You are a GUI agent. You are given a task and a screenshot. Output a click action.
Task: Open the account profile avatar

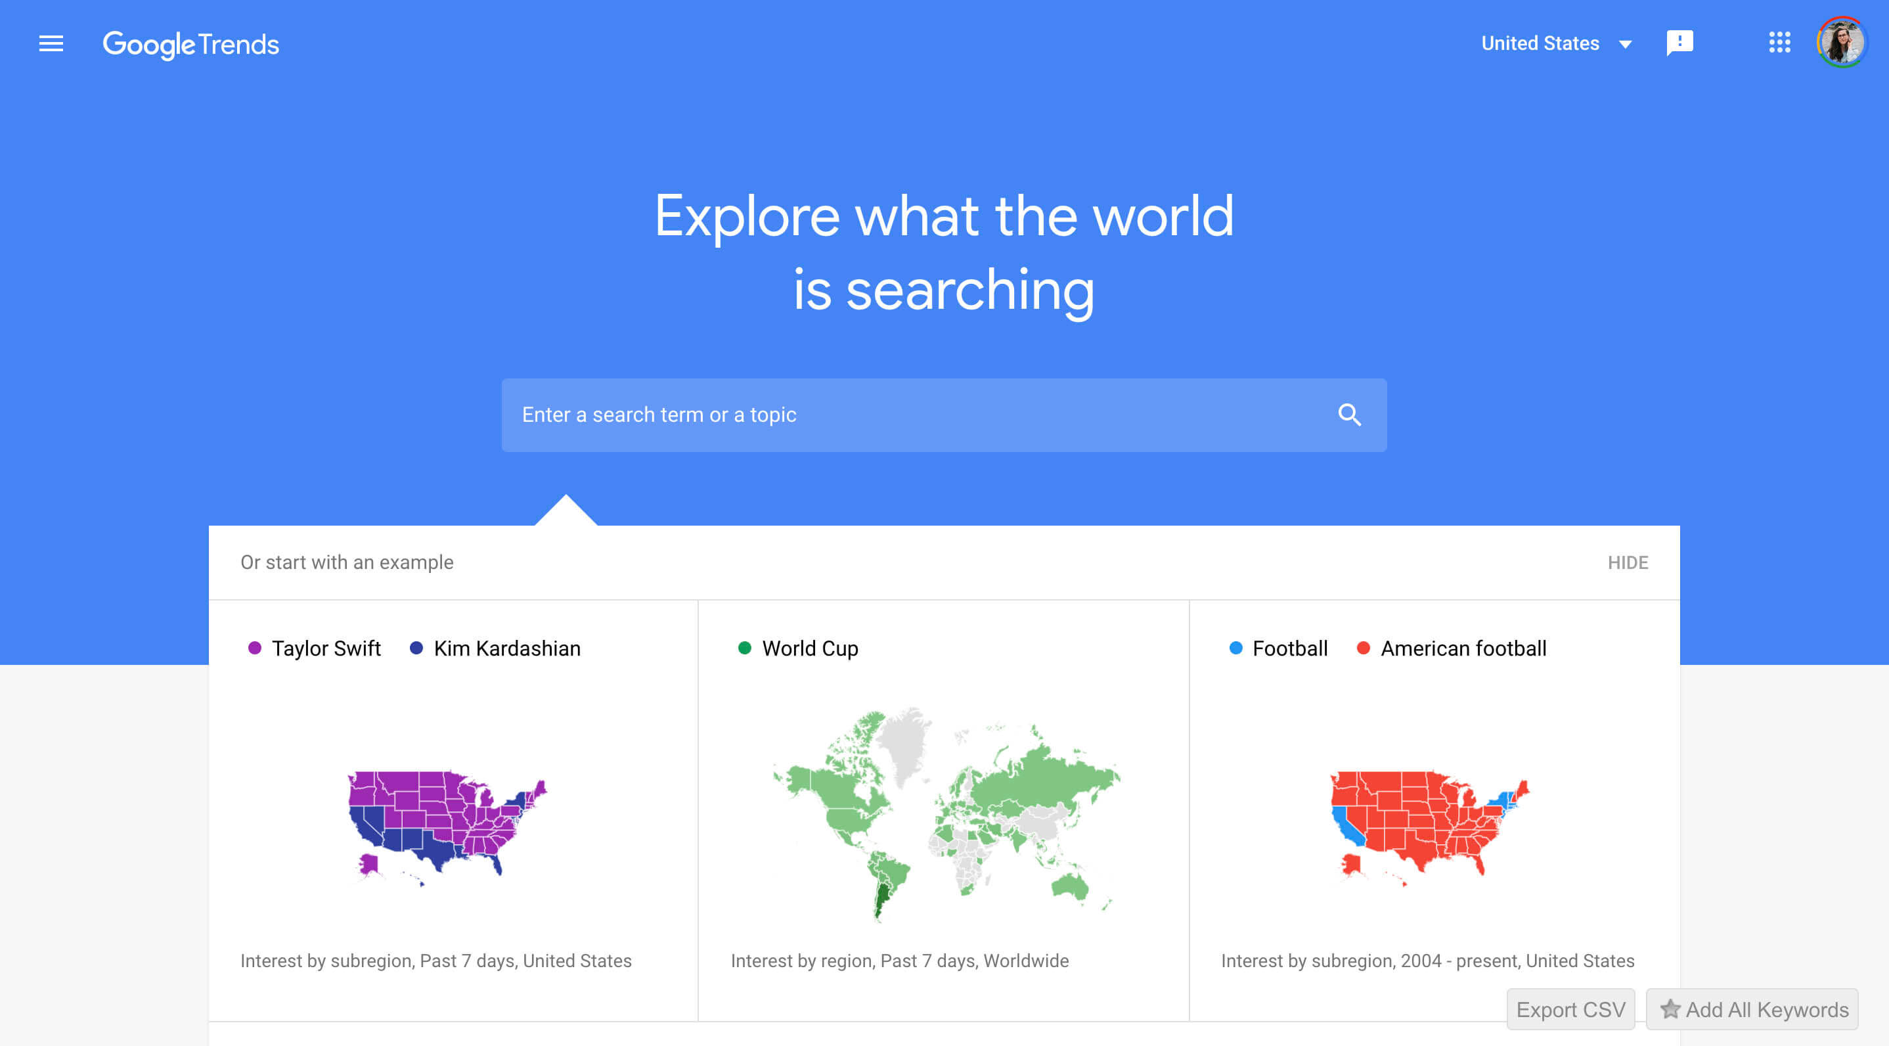(1841, 43)
